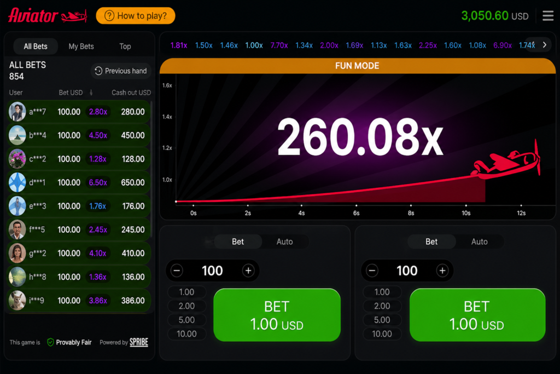Click the 1.08x history multiplier
The height and width of the screenshot is (374, 560).
coord(477,45)
